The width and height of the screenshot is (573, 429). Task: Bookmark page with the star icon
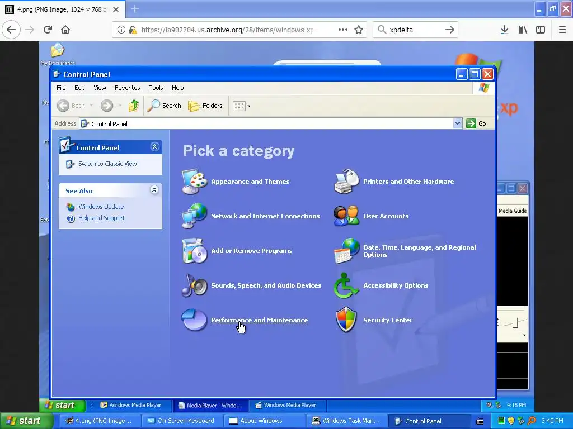pyautogui.click(x=359, y=30)
